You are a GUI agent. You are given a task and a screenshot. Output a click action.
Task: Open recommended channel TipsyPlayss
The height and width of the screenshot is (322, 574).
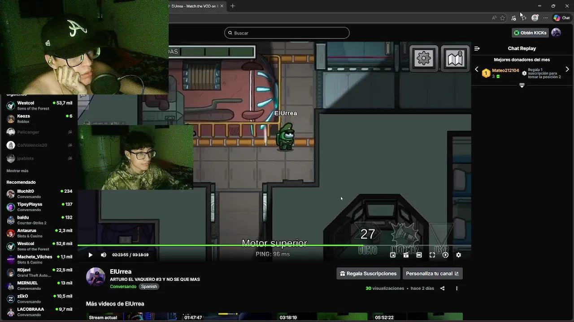pyautogui.click(x=39, y=207)
